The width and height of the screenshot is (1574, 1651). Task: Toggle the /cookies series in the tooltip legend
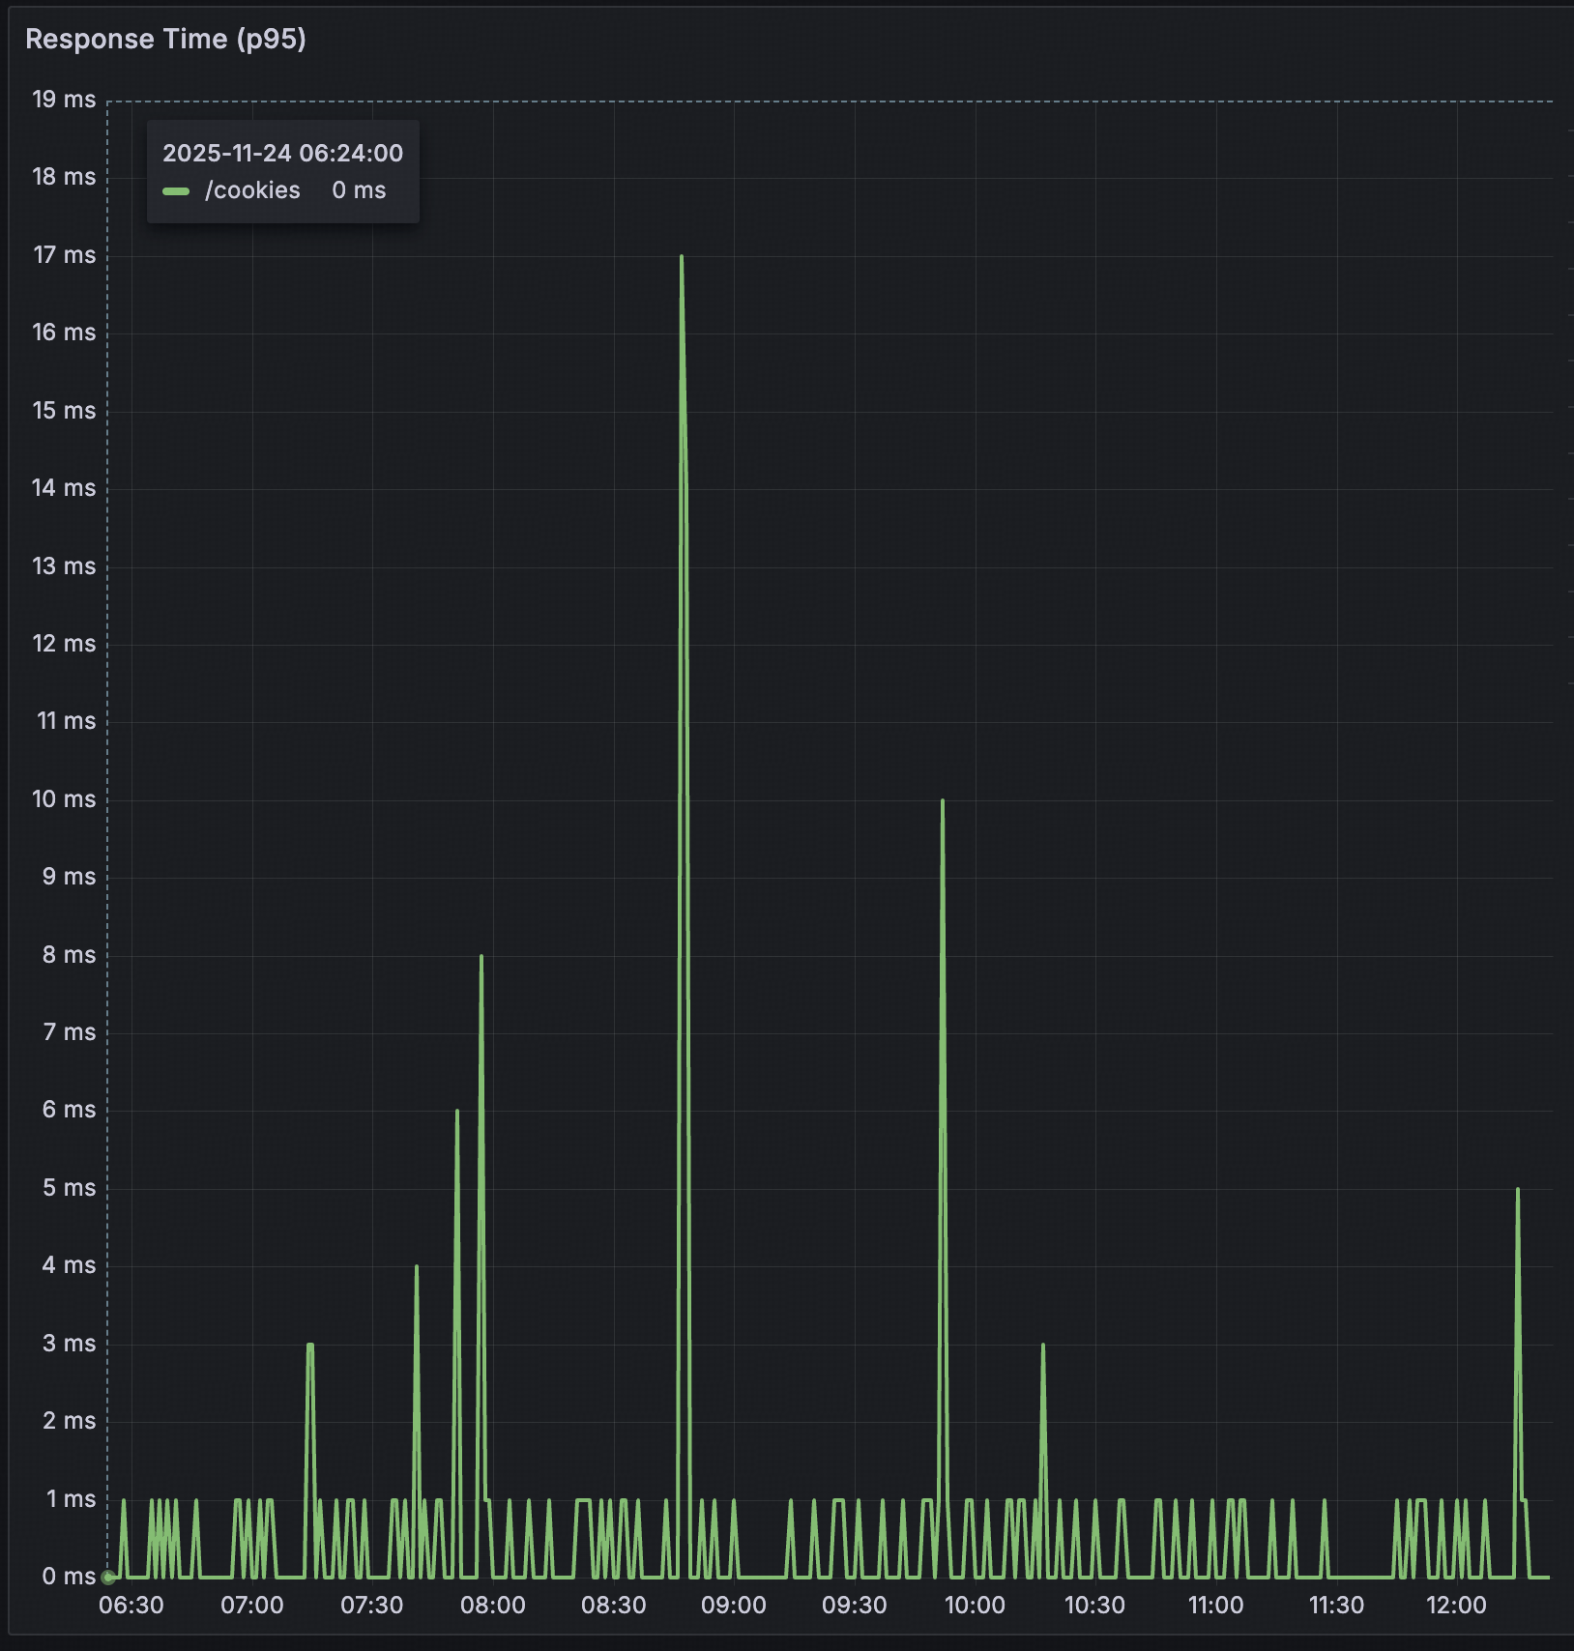coord(251,190)
